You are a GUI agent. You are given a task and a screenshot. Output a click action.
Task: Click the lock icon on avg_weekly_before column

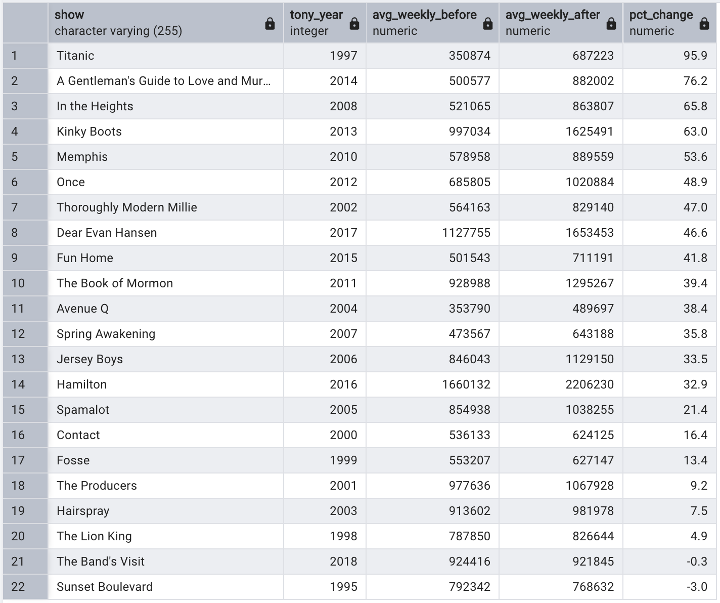pos(487,23)
